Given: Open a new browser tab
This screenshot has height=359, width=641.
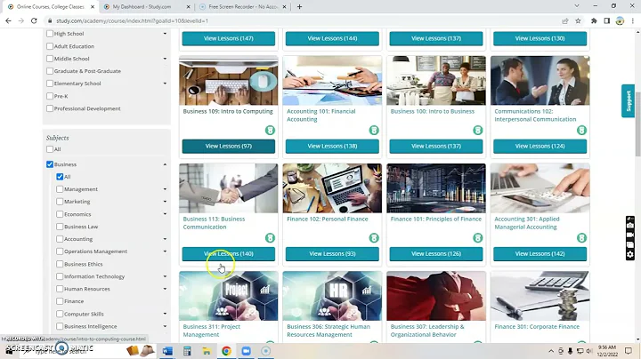Looking at the screenshot, I should 300,7.
